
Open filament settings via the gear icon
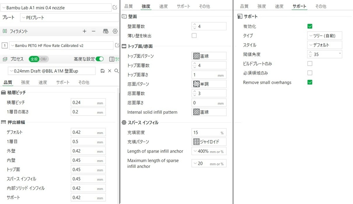115,31
